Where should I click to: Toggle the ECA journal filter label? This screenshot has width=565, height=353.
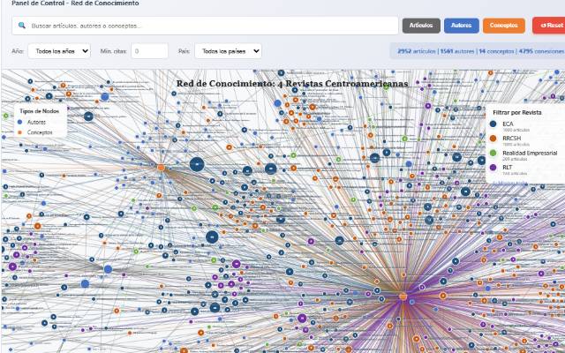(x=508, y=124)
